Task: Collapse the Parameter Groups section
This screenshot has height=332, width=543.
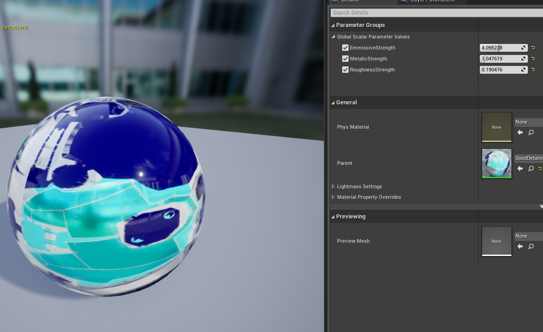Action: [x=333, y=25]
